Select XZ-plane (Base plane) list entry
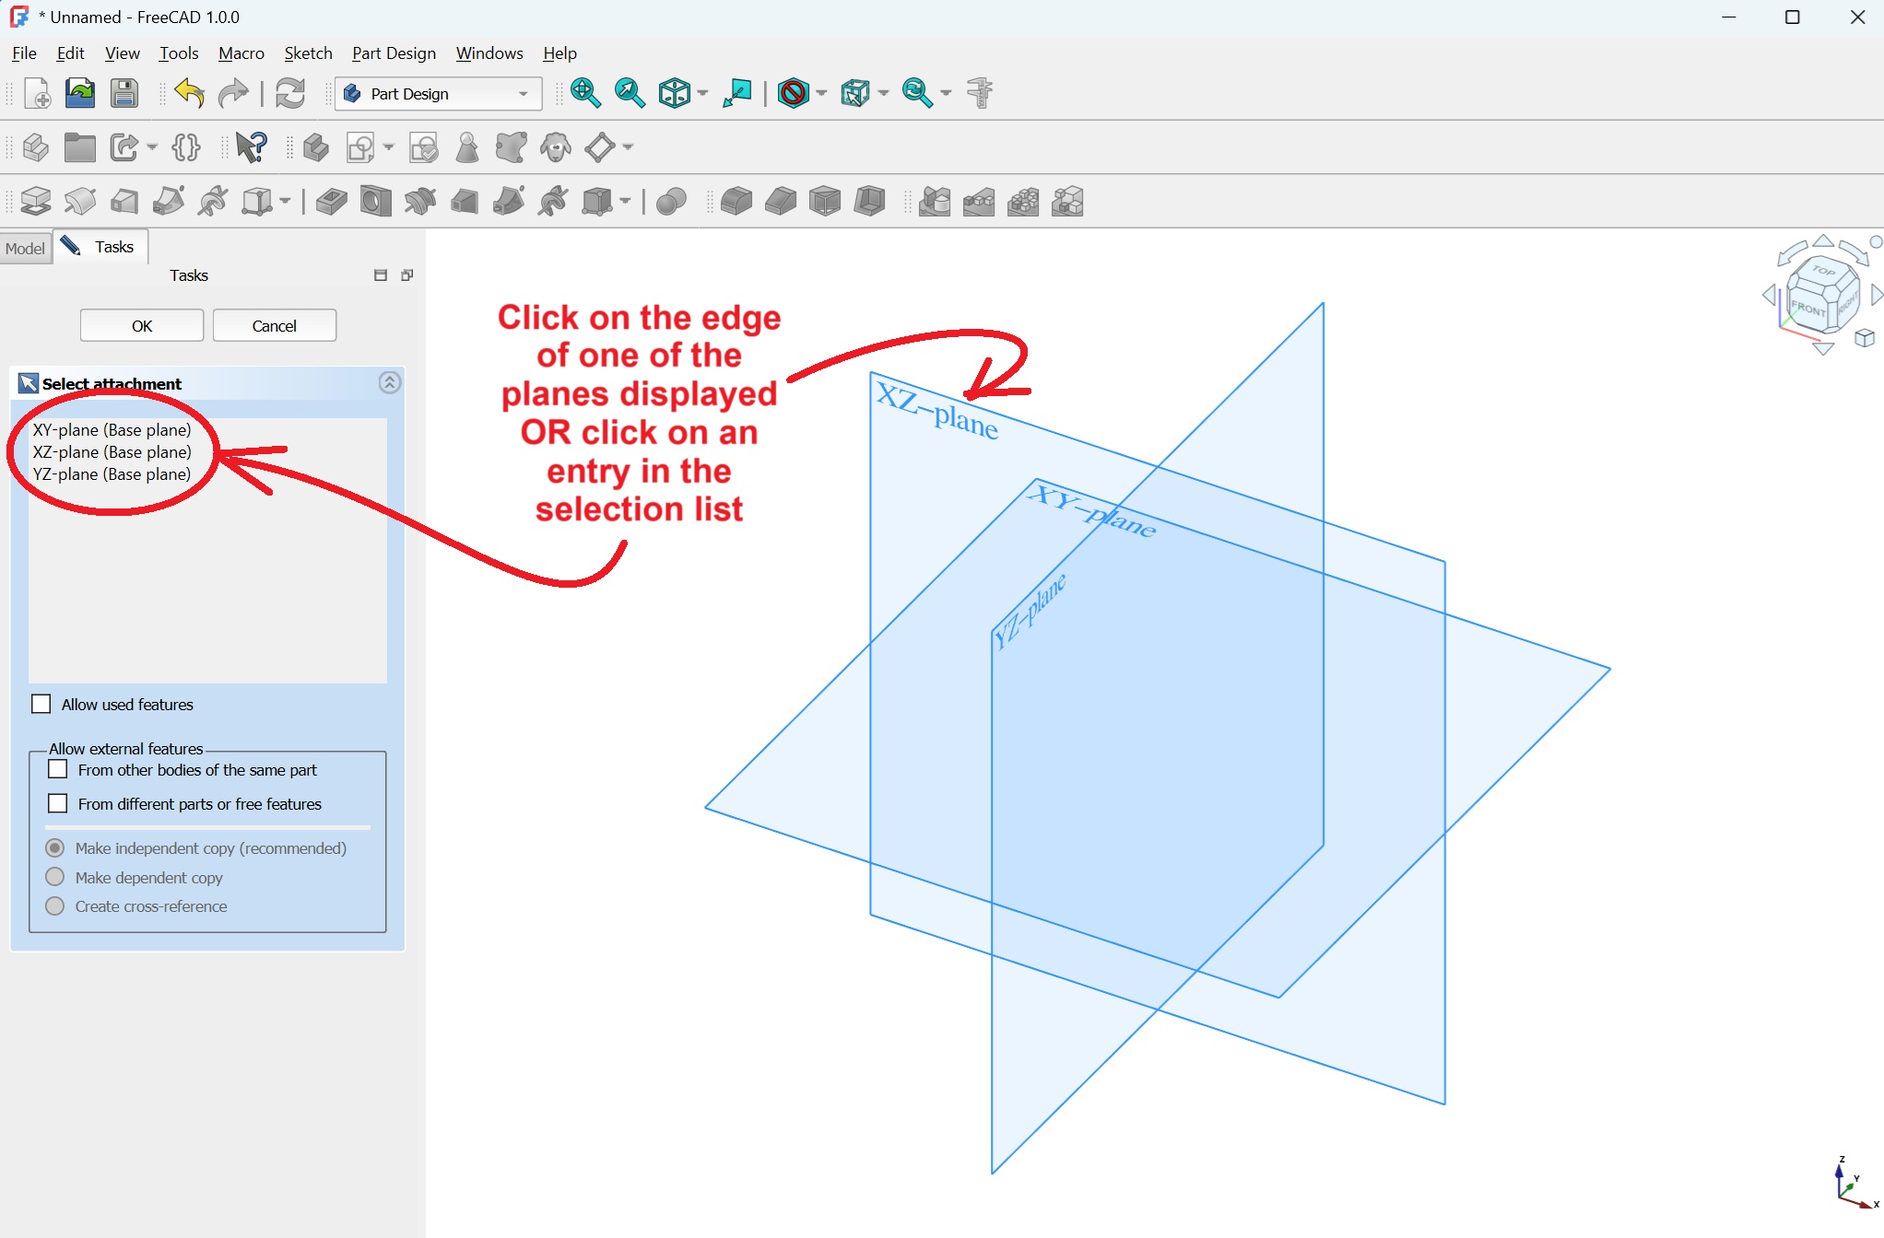Image resolution: width=1884 pixels, height=1238 pixels. (112, 452)
